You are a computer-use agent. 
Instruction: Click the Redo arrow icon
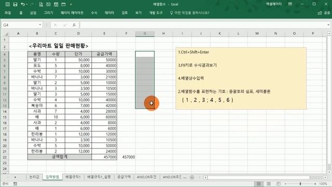[x=32, y=4]
